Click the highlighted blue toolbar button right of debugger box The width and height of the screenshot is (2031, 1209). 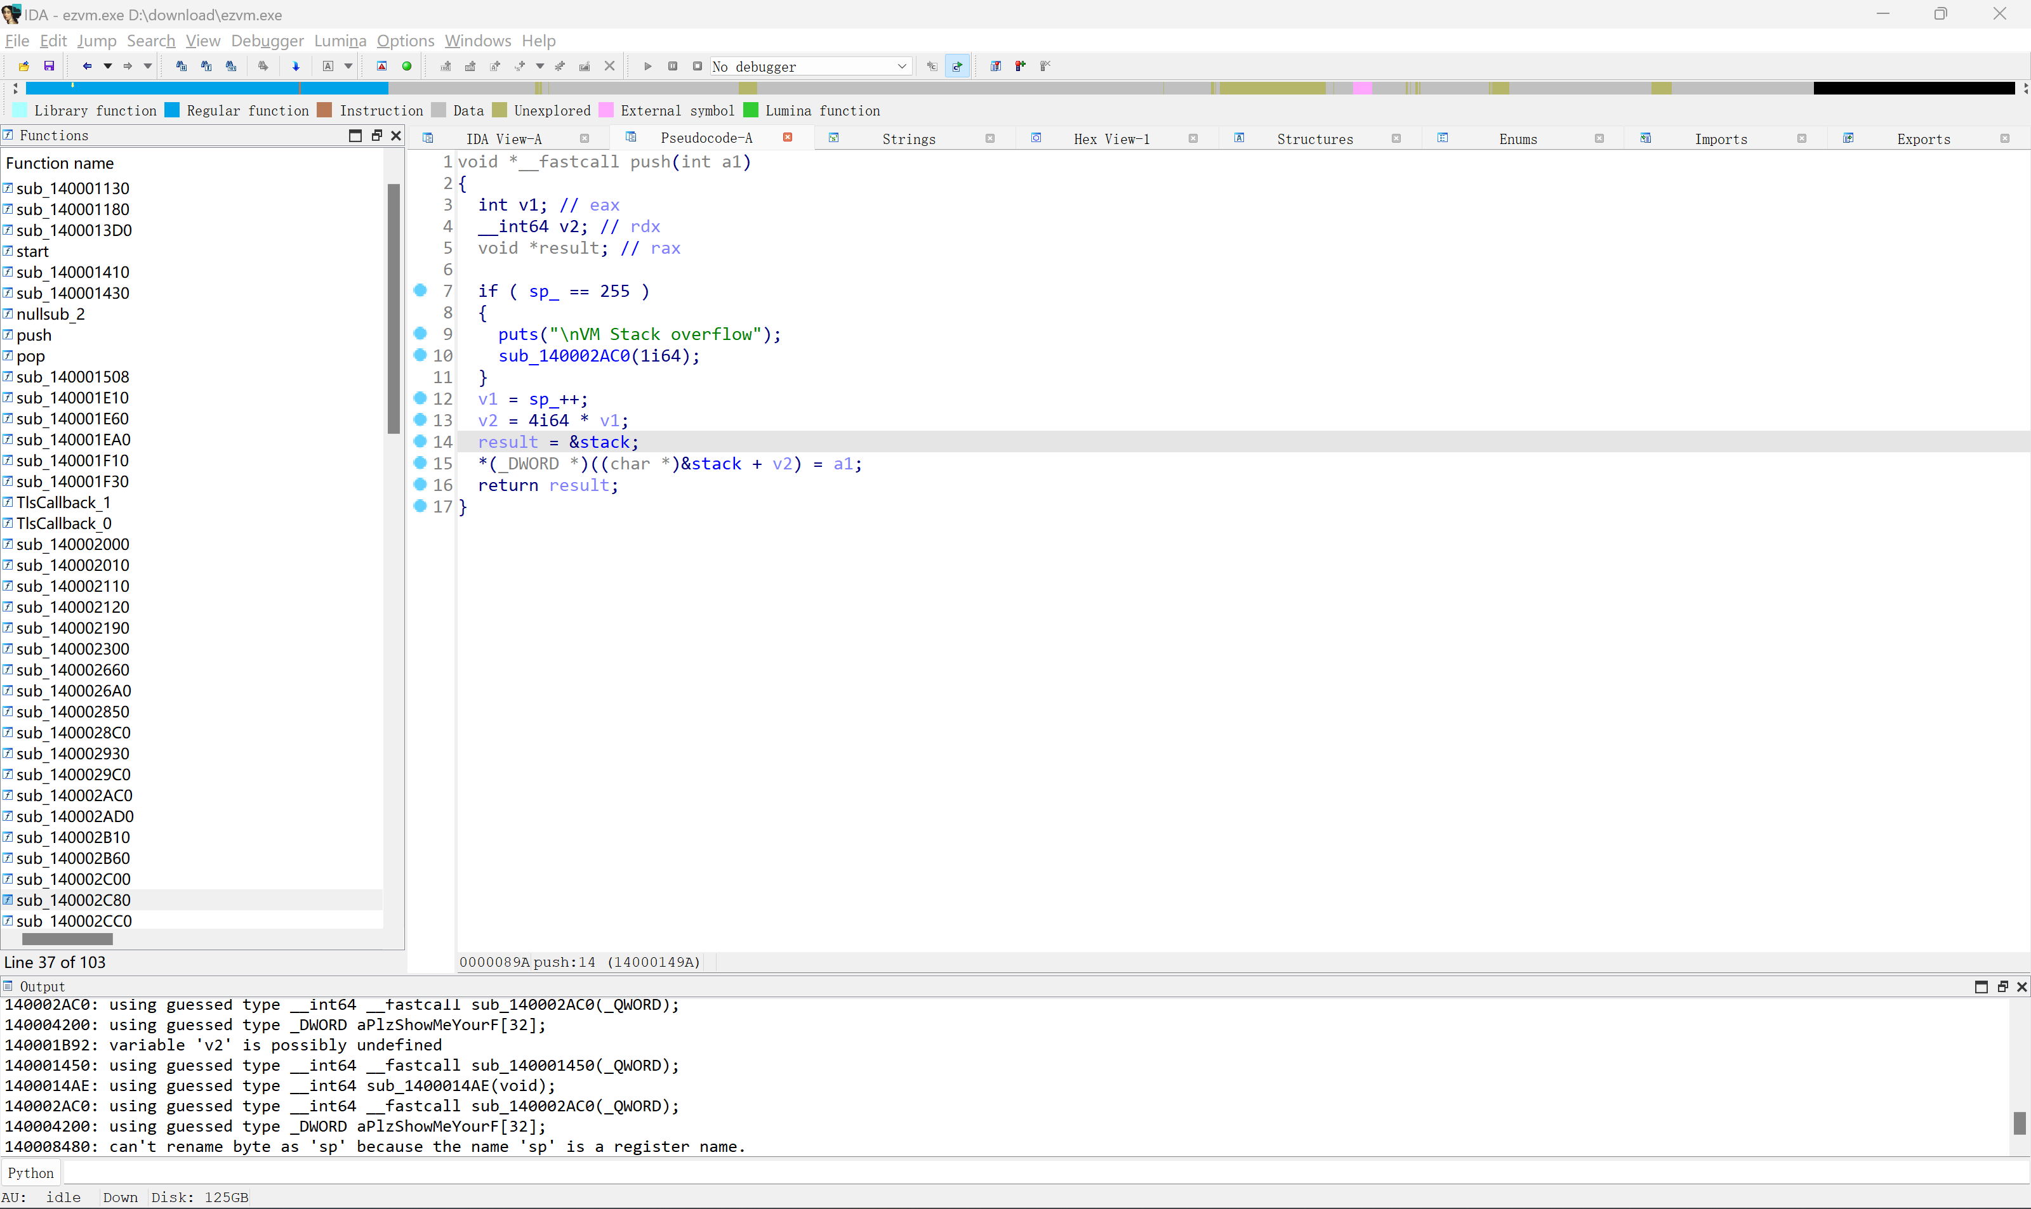tap(958, 66)
